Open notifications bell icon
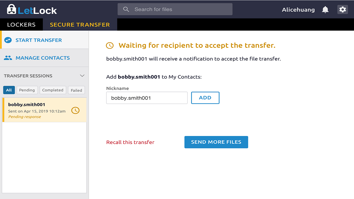The image size is (354, 199). 325,10
